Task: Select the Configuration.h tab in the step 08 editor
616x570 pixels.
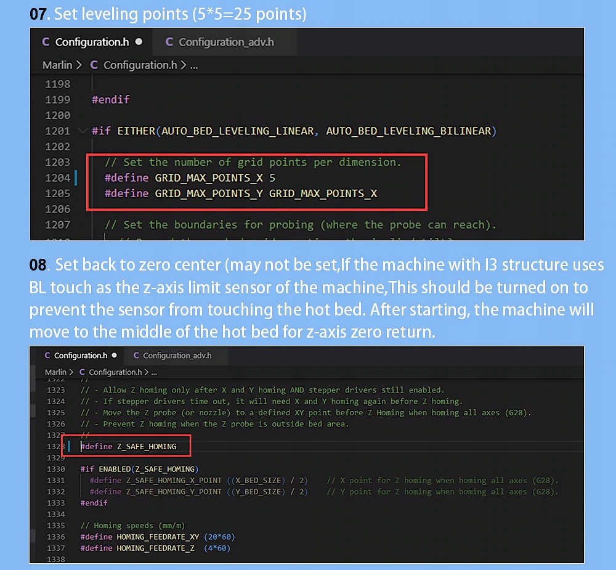Action: click(80, 356)
